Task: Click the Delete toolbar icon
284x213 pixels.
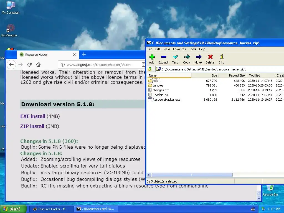Action: (210, 59)
